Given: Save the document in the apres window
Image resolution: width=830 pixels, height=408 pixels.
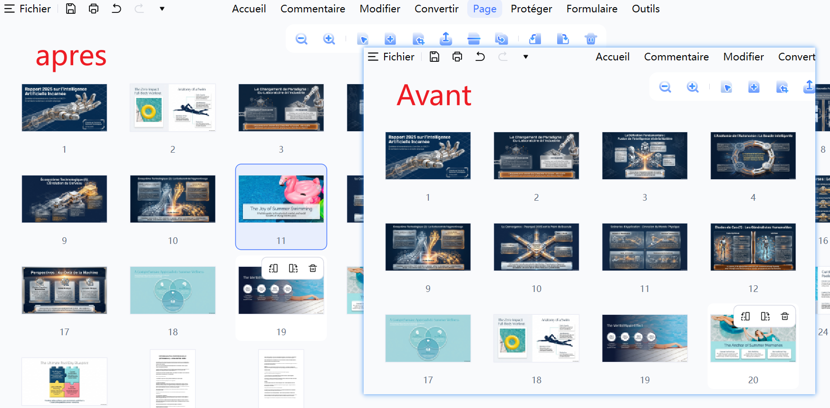Looking at the screenshot, I should 71,9.
